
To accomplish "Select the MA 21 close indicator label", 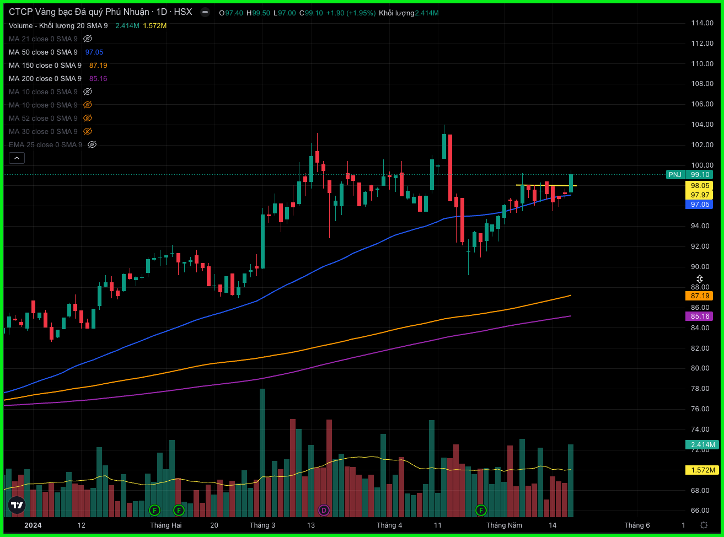I will pyautogui.click(x=43, y=39).
